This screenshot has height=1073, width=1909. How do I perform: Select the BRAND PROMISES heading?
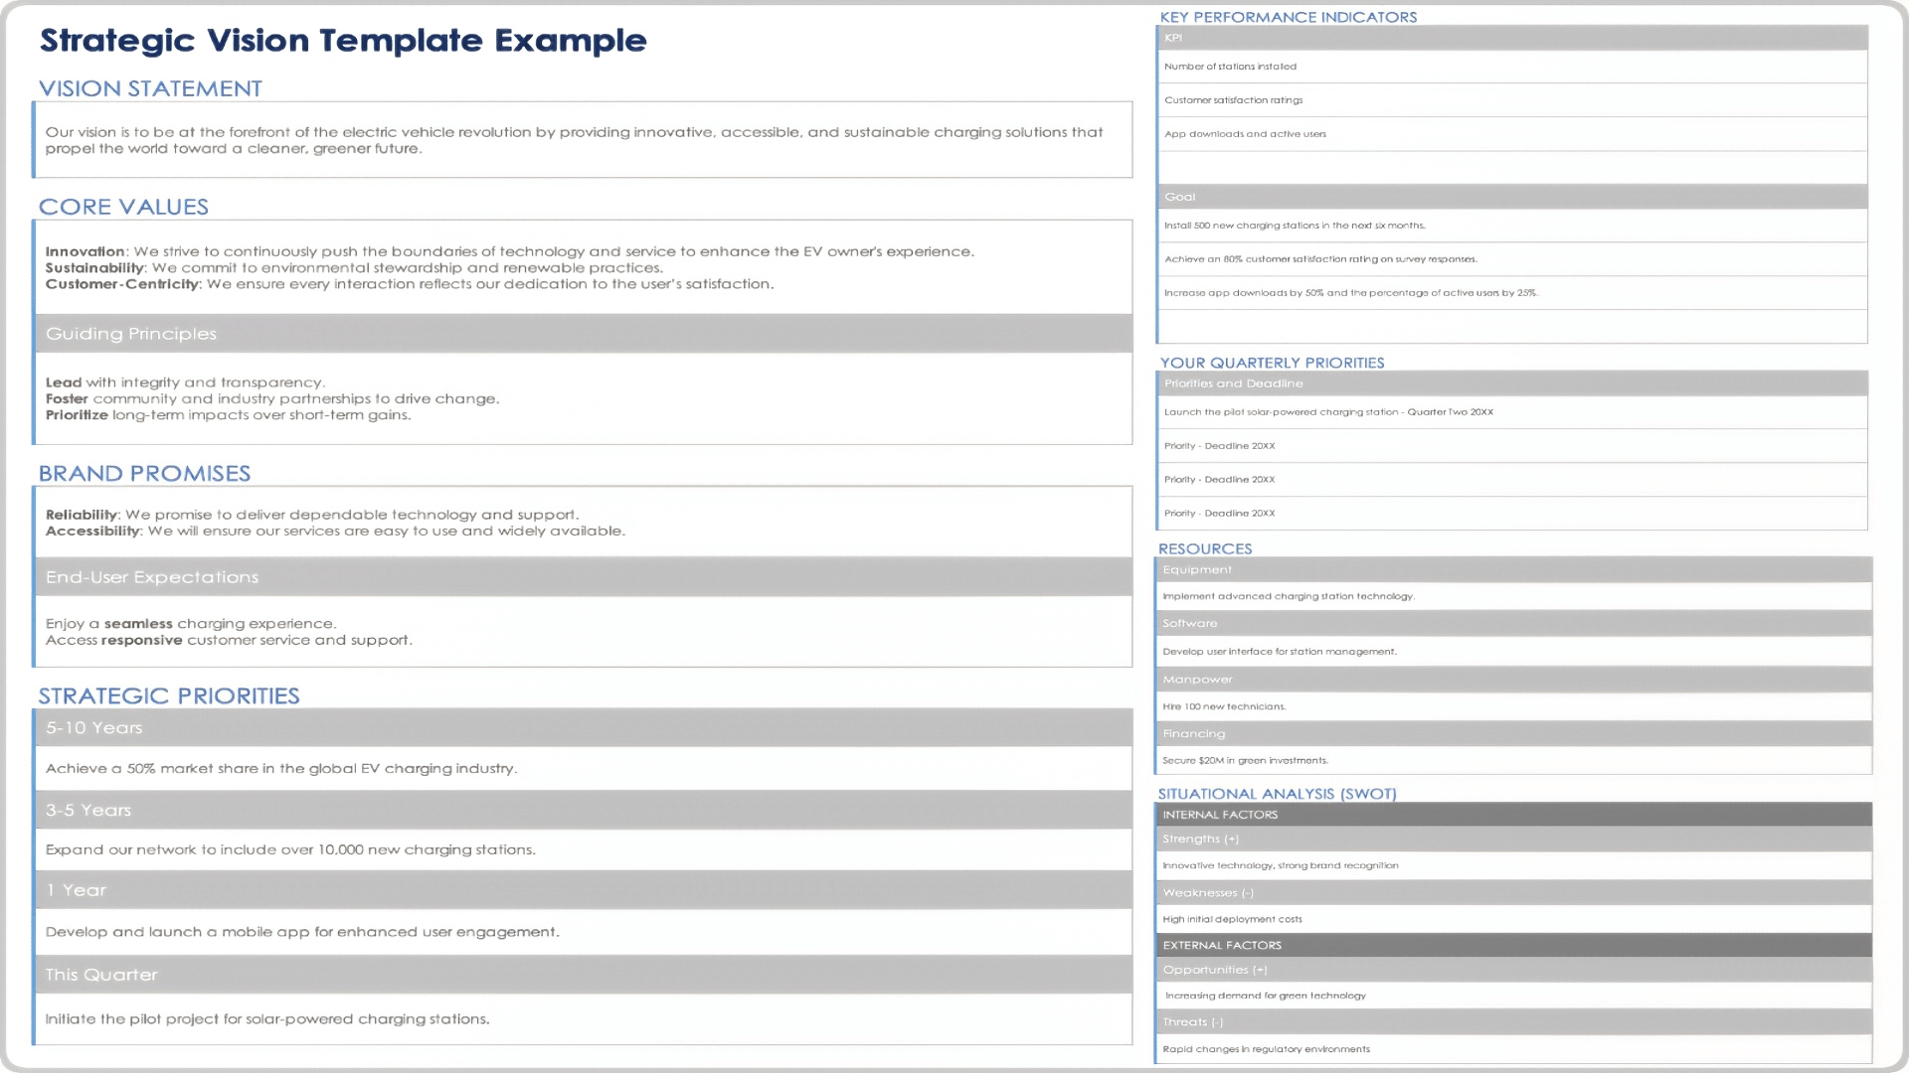pyautogui.click(x=144, y=474)
